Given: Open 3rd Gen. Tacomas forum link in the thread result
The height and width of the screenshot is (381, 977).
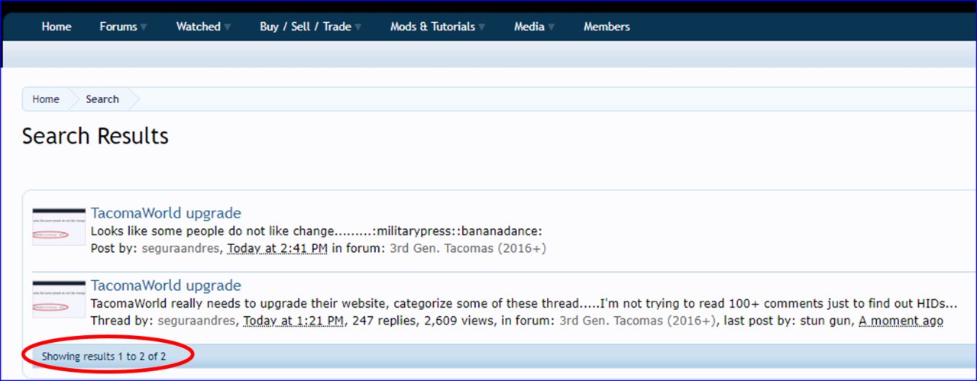Looking at the screenshot, I should click(x=638, y=321).
